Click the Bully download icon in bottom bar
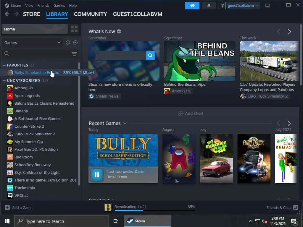Viewport: 303px width, 227px height. (x=108, y=207)
